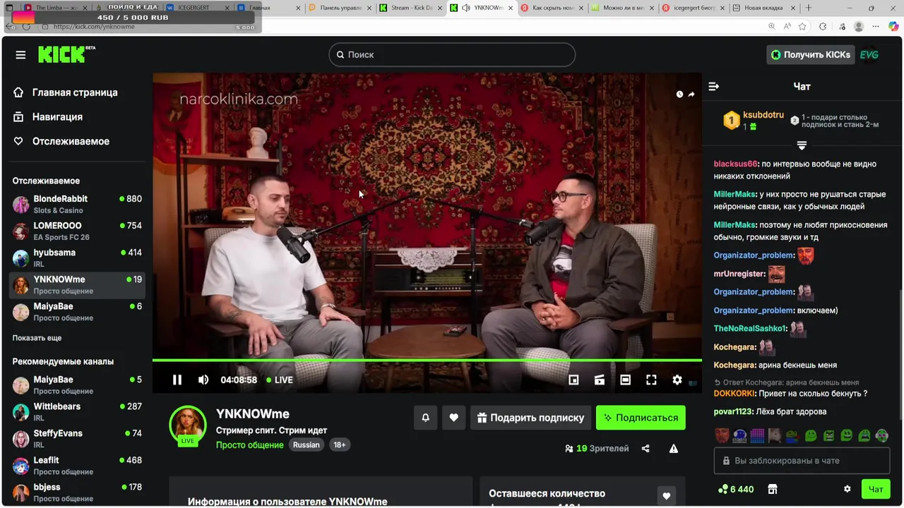Open video player settings gear
Image resolution: width=904 pixels, height=508 pixels.
point(677,380)
